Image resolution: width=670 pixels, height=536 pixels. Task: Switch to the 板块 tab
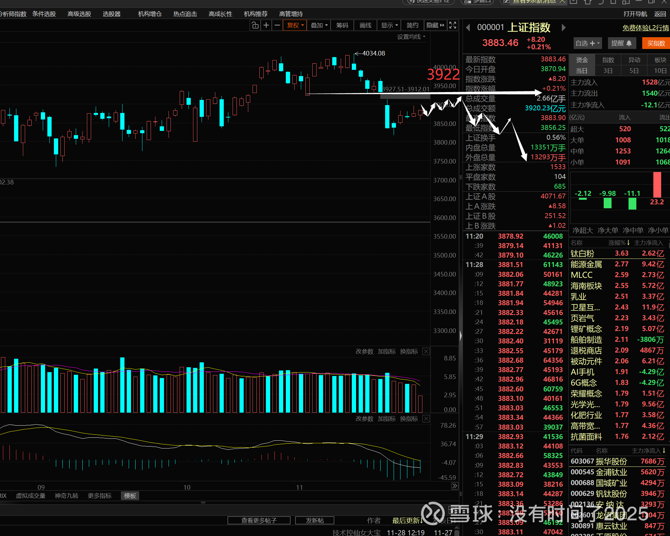pos(660,60)
